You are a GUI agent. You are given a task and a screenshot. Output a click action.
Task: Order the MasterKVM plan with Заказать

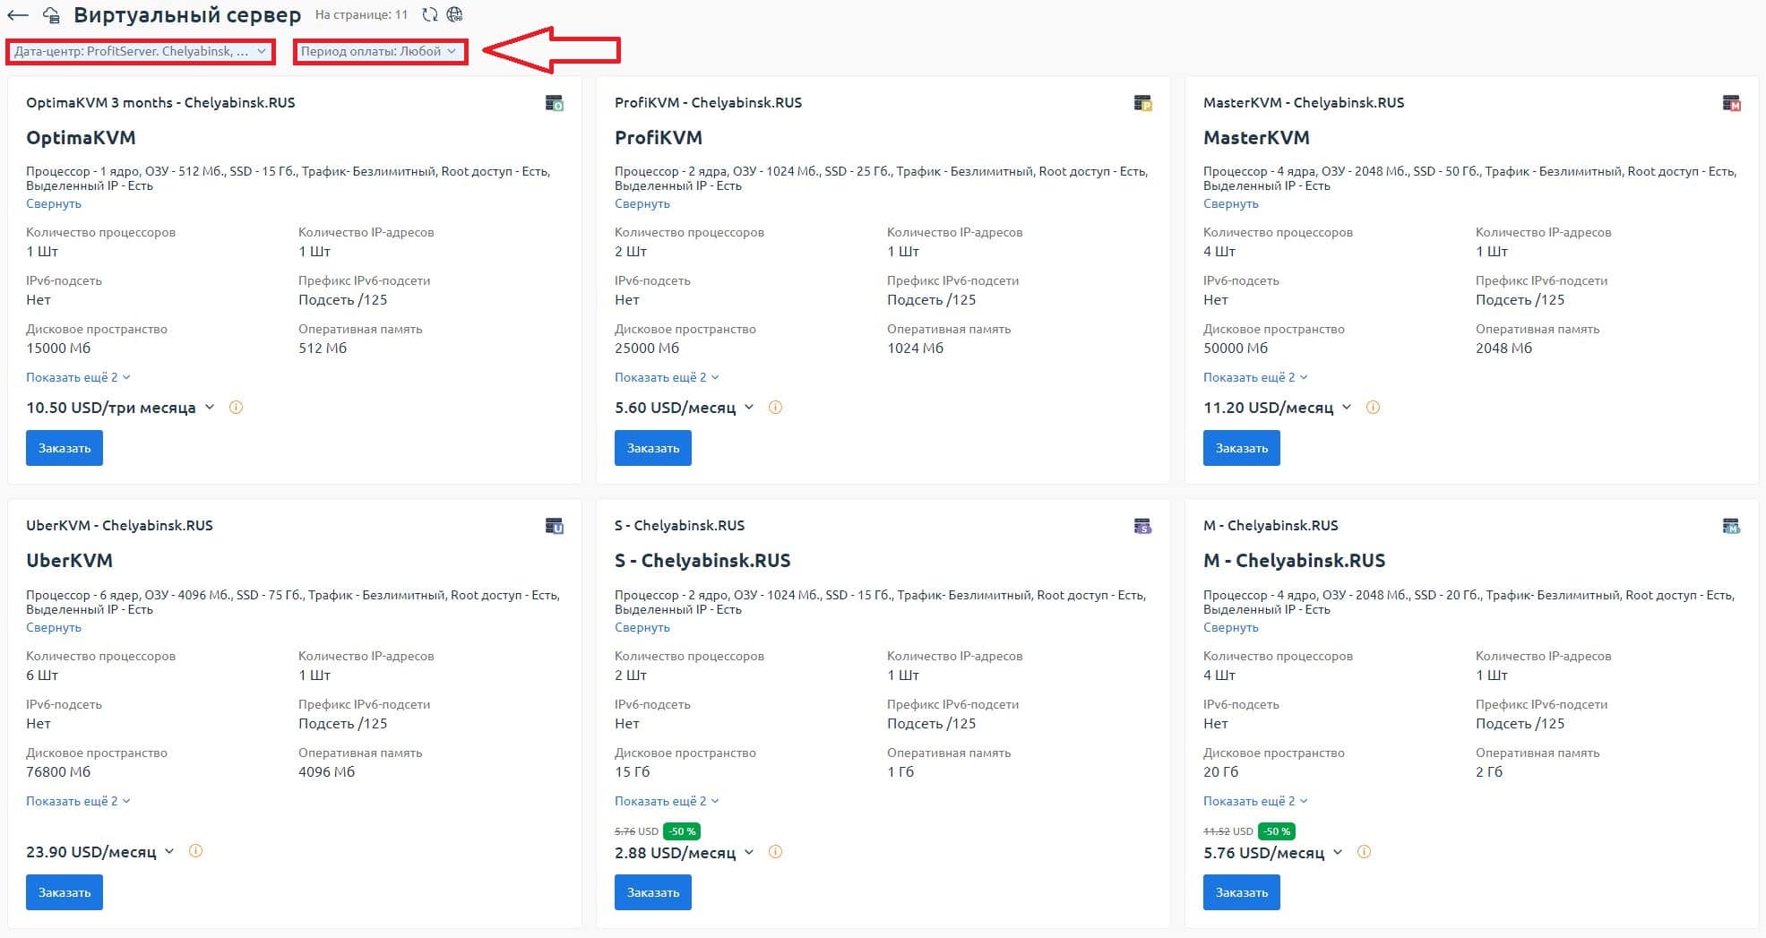pos(1242,448)
